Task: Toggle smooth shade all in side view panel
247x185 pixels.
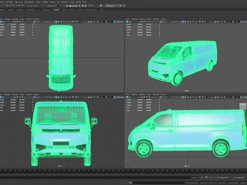Action: pos(183,97)
